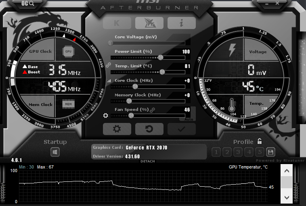306x206 pixels.
Task: Apply settings with the checkmark button
Action: click(x=182, y=129)
